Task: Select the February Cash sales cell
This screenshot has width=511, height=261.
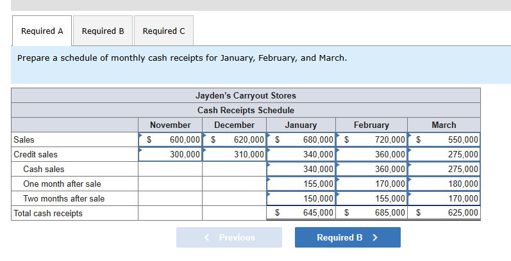Action: pyautogui.click(x=371, y=169)
